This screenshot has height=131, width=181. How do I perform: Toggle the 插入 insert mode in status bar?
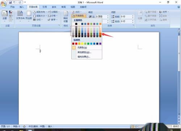click(x=50, y=126)
